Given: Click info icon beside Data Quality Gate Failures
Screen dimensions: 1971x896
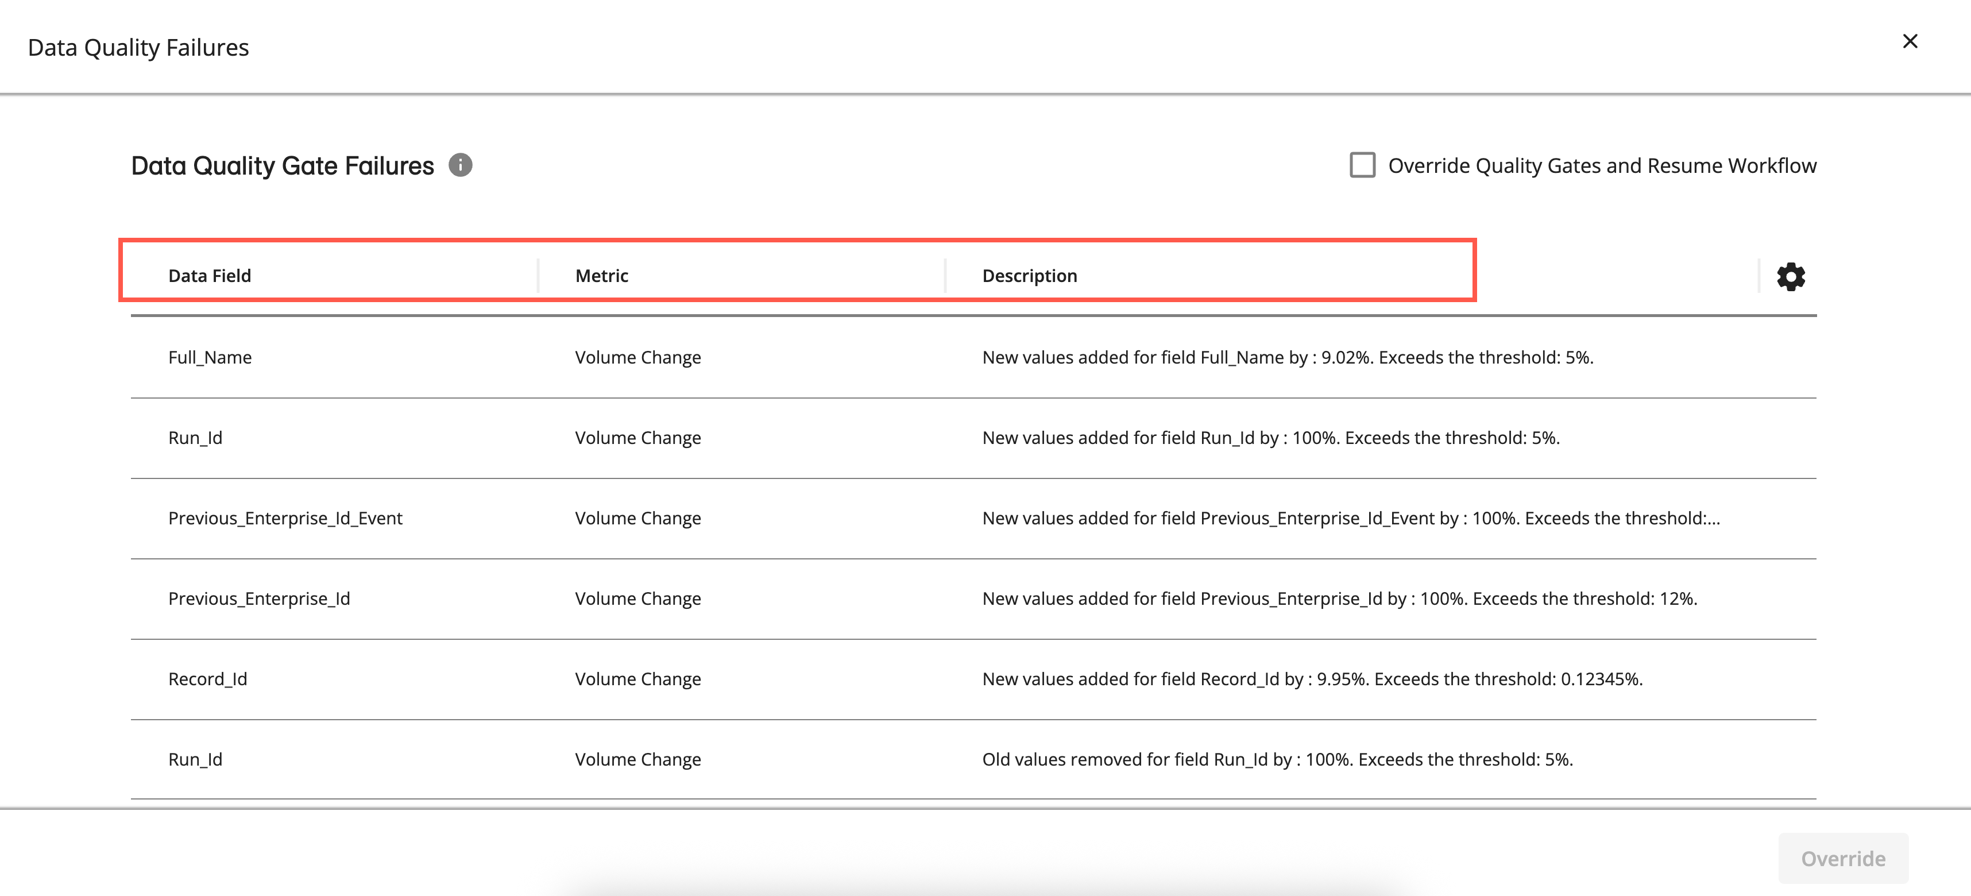Looking at the screenshot, I should 460,164.
